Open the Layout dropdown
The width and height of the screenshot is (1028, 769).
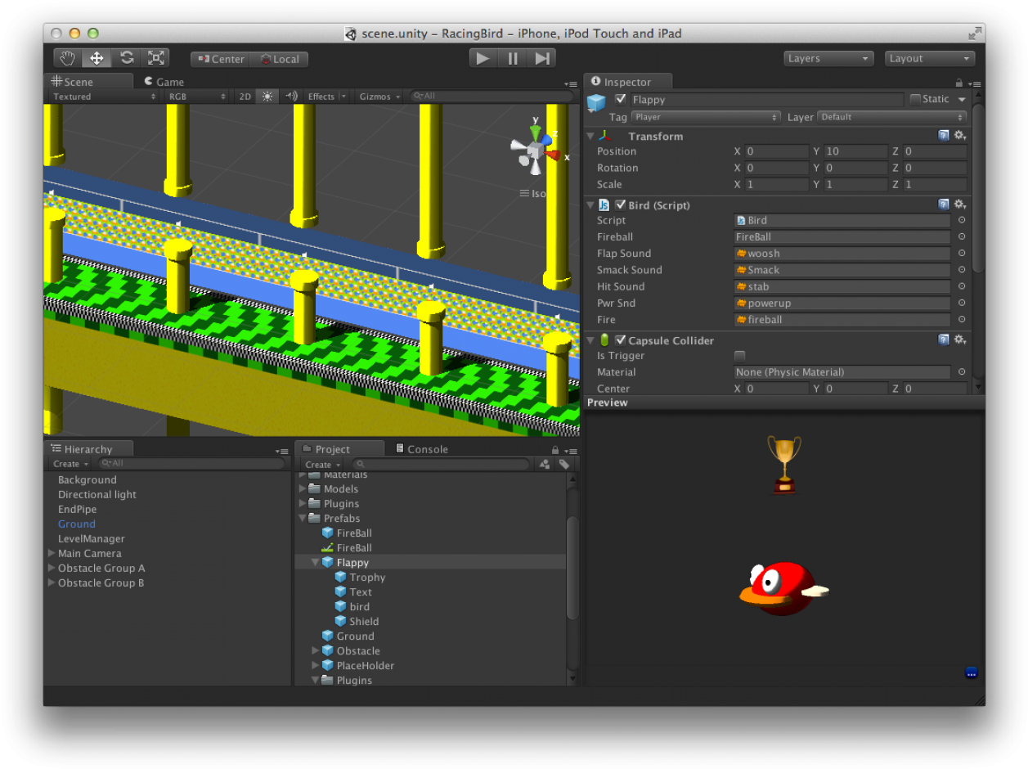[930, 59]
